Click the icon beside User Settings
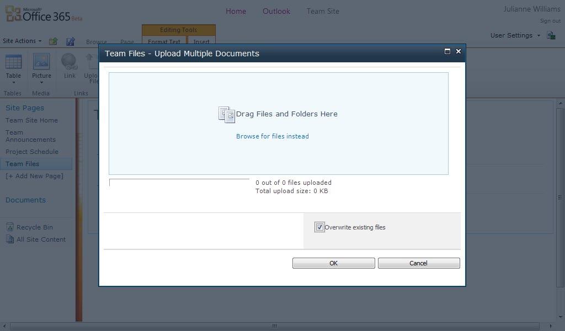Image resolution: width=565 pixels, height=331 pixels. [551, 35]
